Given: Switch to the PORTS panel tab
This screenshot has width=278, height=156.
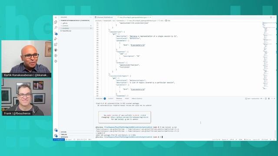Looking at the screenshot, I should pyautogui.click(x=127, y=98).
